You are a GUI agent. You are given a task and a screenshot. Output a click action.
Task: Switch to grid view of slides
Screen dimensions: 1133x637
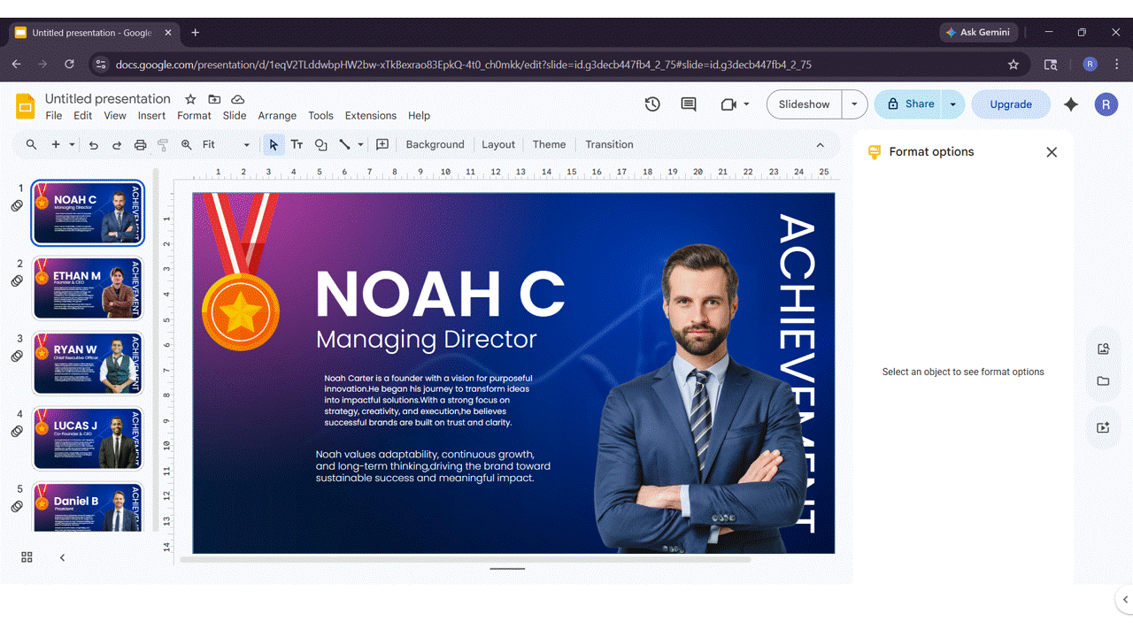(x=27, y=556)
